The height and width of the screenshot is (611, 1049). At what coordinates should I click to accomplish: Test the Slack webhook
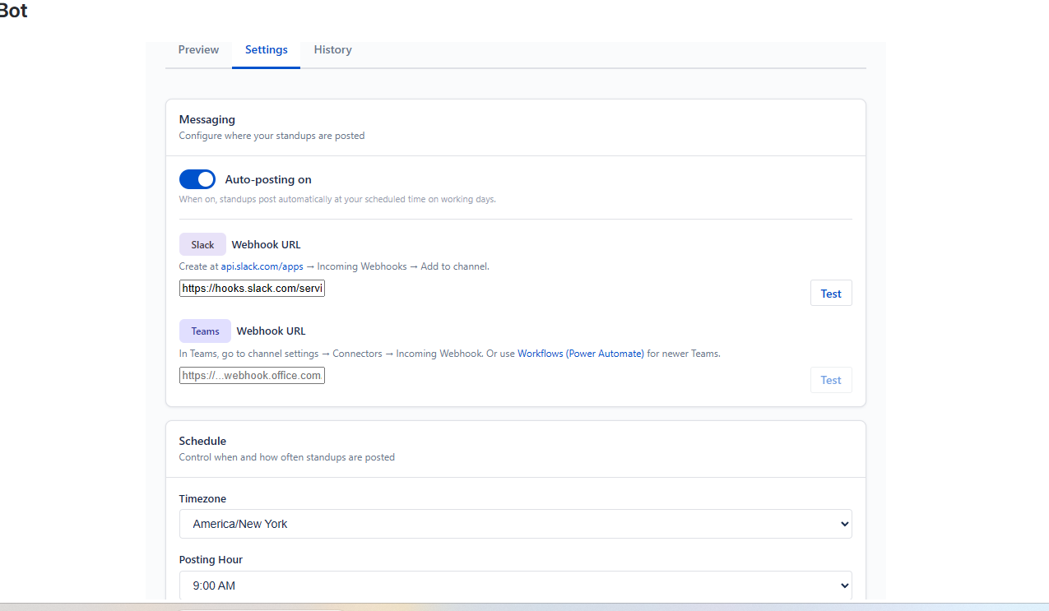coord(830,293)
